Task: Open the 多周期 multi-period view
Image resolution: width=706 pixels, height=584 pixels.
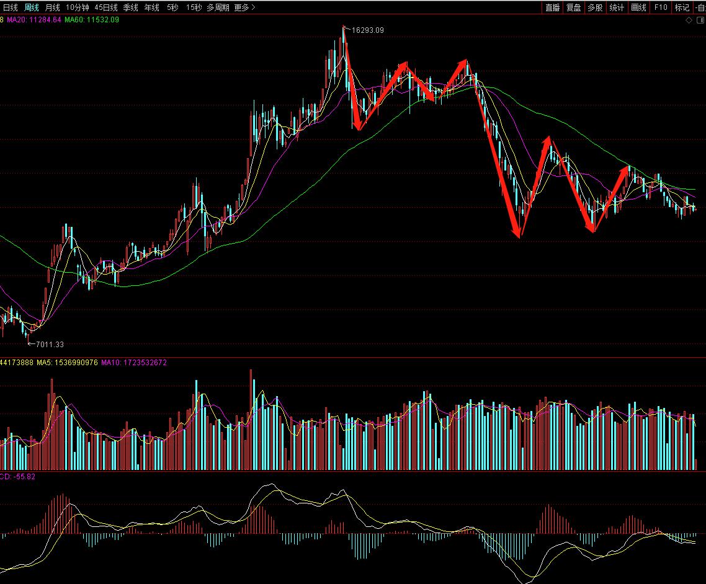Action: click(218, 7)
